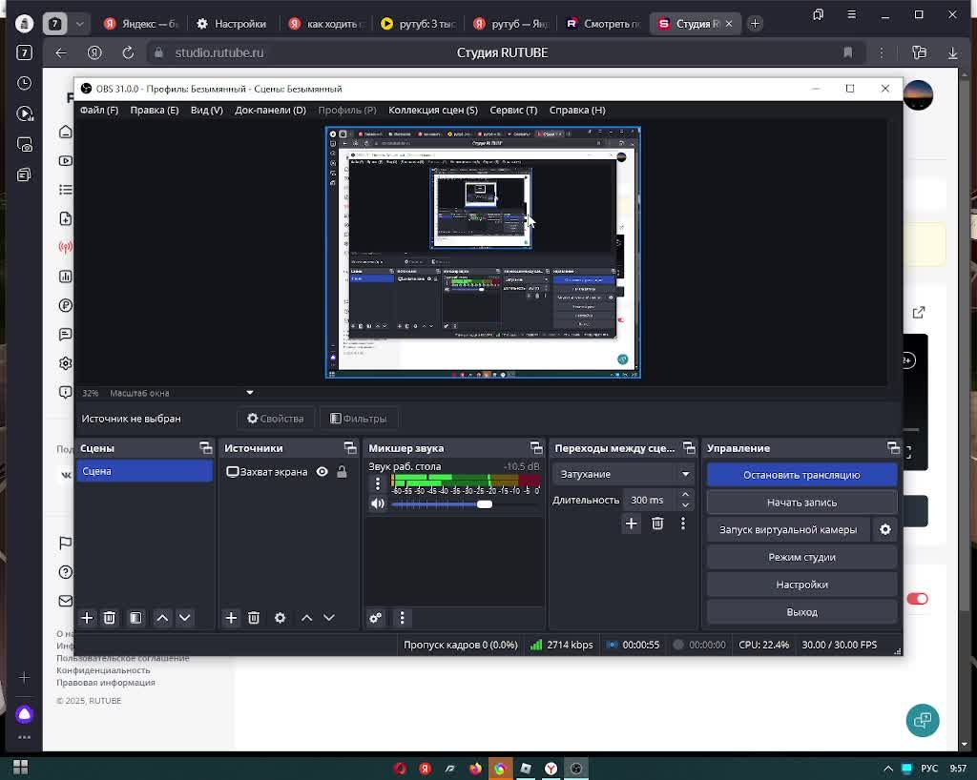Image resolution: width=977 pixels, height=780 pixels.
Task: Open the Коллекция сцен (S) menu
Action: click(x=432, y=110)
